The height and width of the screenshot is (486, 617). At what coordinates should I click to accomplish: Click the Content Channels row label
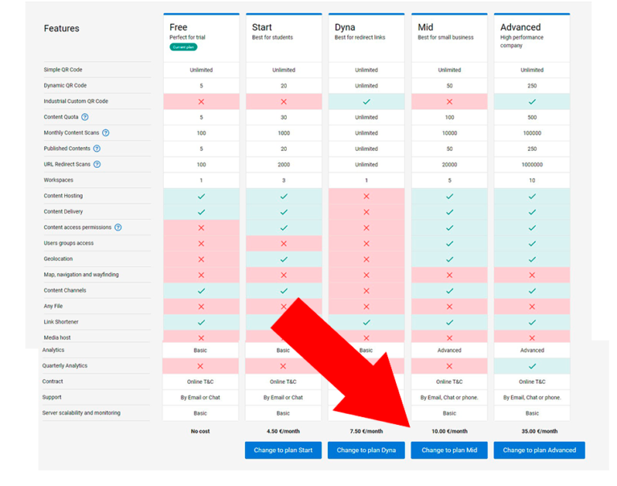[x=65, y=290]
